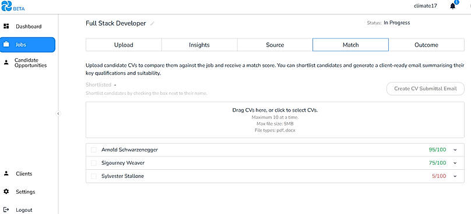Shortlist Arnold Schwarzenegger via checkbox

tap(94, 150)
